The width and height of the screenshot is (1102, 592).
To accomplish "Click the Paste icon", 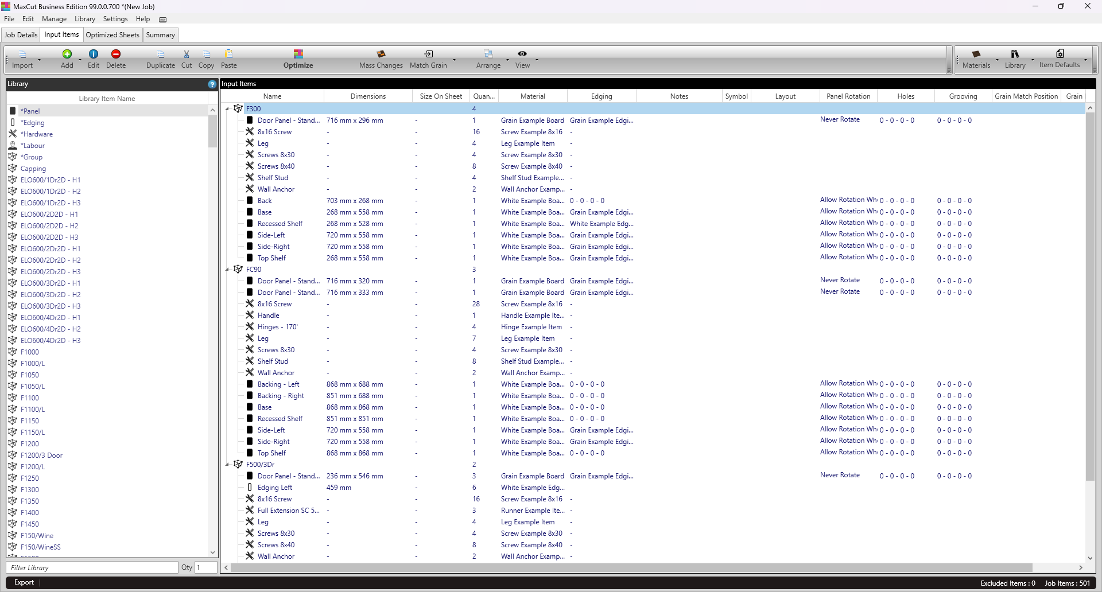I will (229, 54).
